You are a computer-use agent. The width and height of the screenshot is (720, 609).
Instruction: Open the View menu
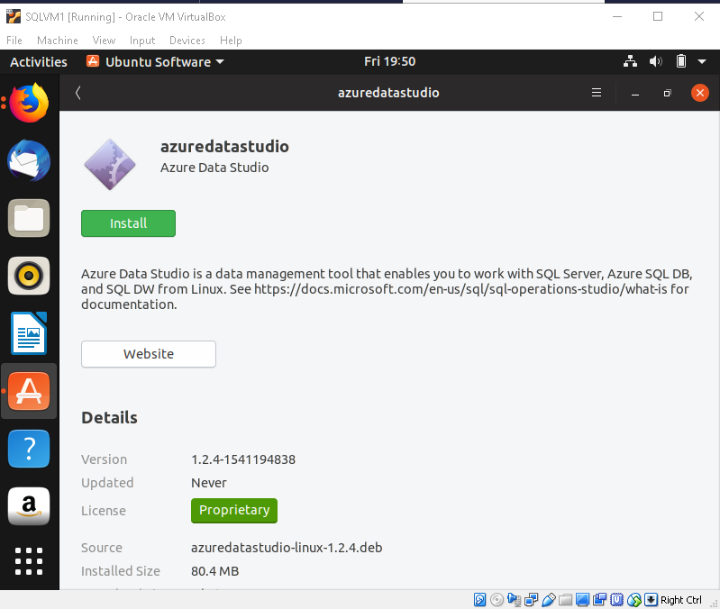coord(104,41)
